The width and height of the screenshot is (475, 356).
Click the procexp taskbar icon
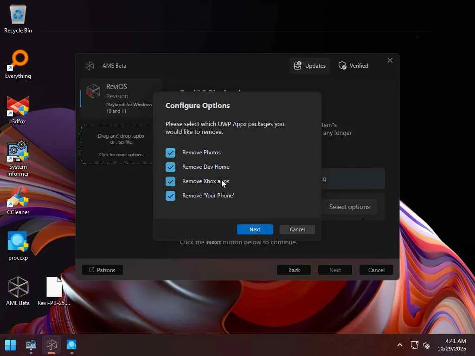click(71, 345)
